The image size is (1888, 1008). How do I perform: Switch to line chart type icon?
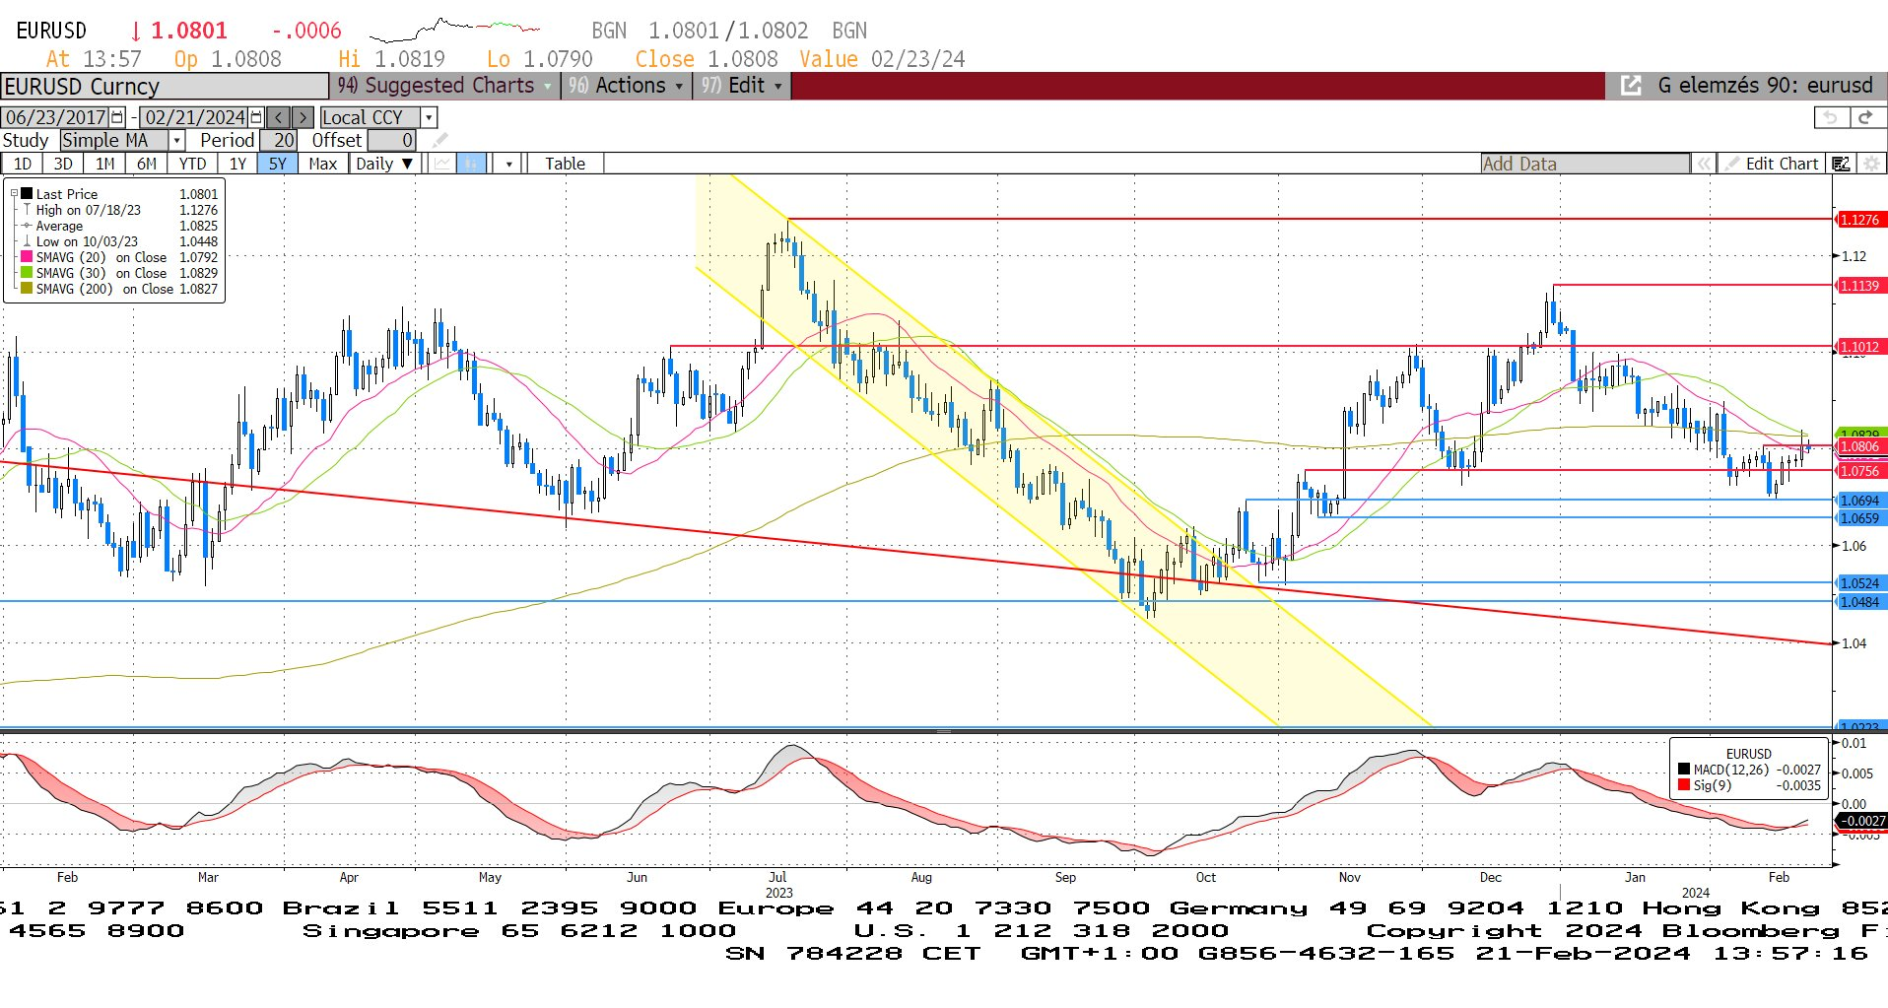tap(442, 164)
